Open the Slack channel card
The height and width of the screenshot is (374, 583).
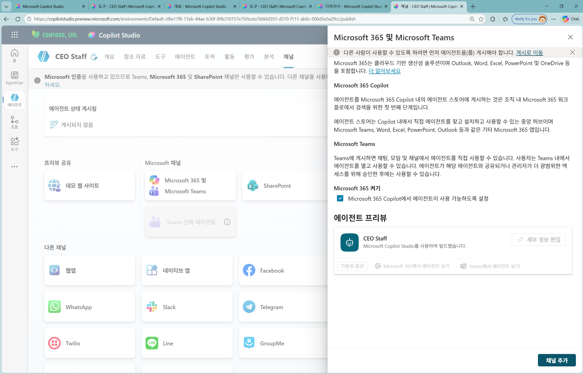(187, 307)
